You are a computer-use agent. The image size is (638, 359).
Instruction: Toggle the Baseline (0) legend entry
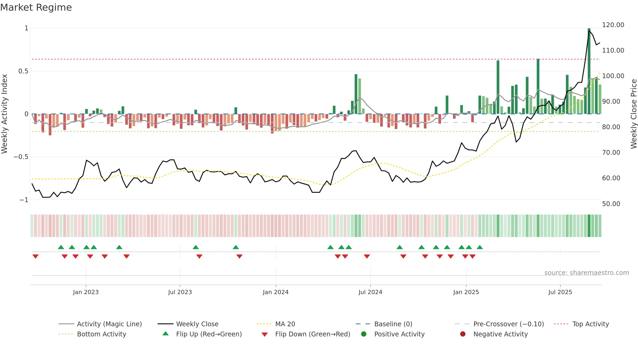pyautogui.click(x=384, y=324)
